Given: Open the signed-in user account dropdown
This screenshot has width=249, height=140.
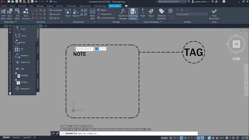Looking at the screenshot, I should [201, 2].
